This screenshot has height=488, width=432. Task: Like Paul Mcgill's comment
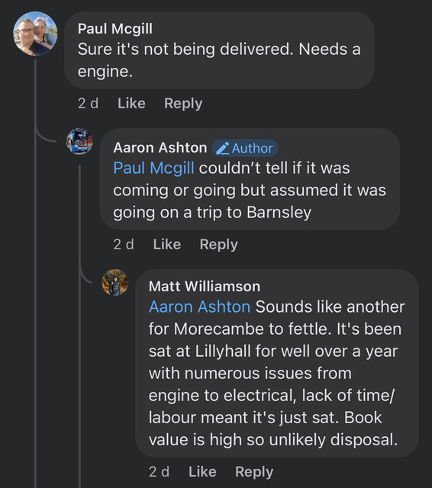coord(131,104)
